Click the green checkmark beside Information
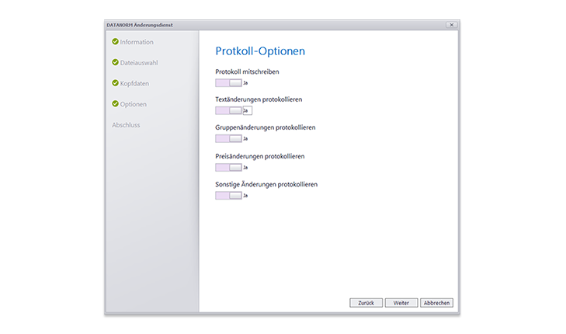The width and height of the screenshot is (566, 334). pos(115,41)
